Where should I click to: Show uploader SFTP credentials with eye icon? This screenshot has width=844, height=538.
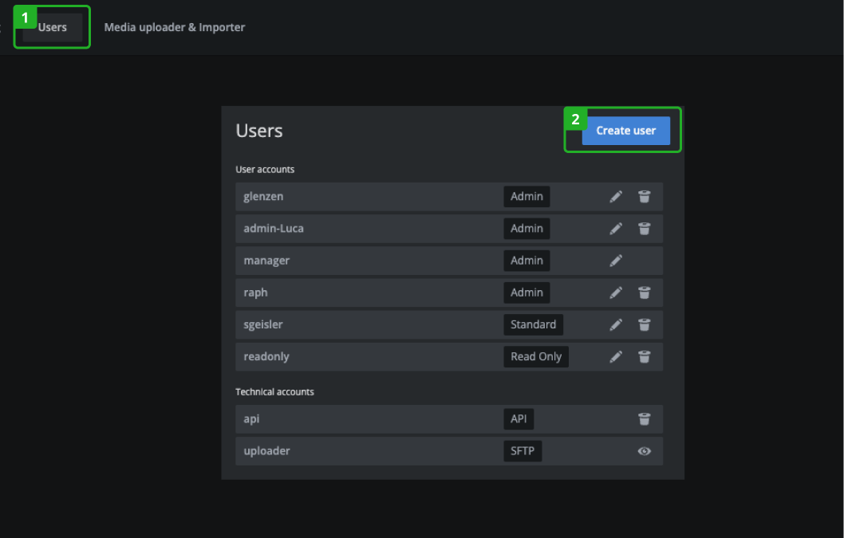(x=645, y=451)
